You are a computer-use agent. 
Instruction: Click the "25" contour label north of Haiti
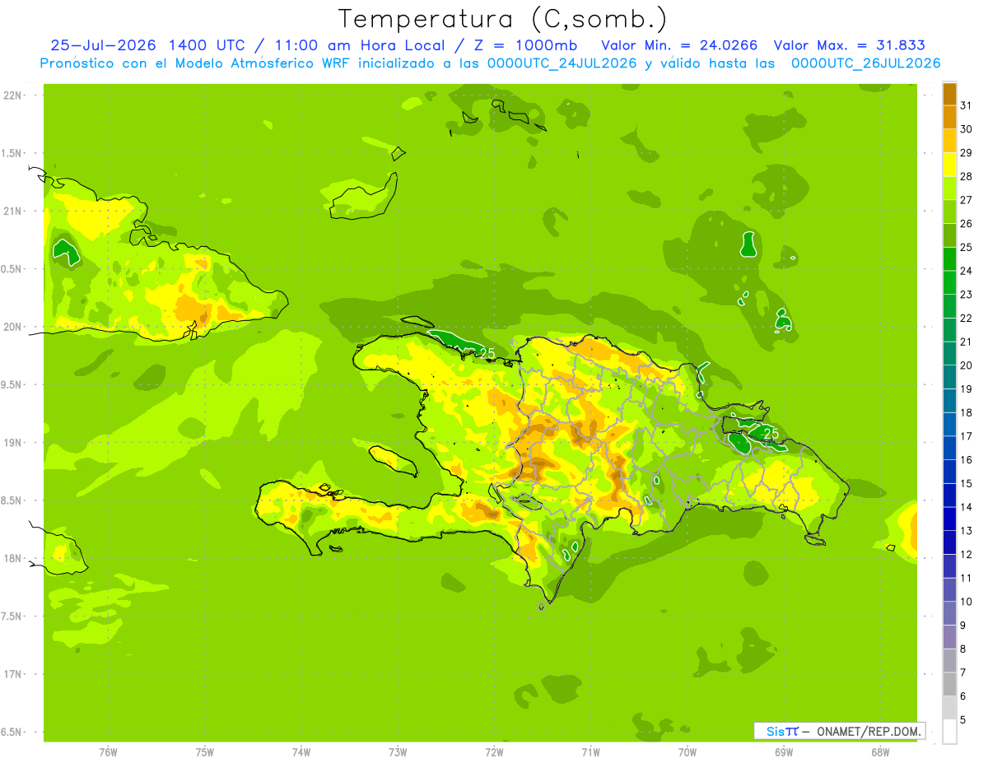click(487, 353)
